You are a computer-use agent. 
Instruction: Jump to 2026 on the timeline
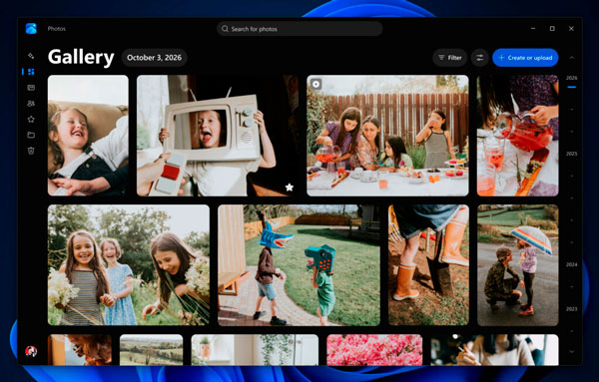coord(571,78)
